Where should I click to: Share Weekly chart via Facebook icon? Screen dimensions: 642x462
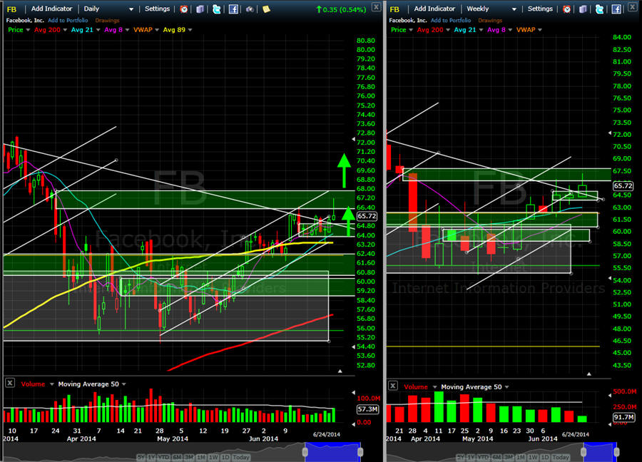(616, 9)
